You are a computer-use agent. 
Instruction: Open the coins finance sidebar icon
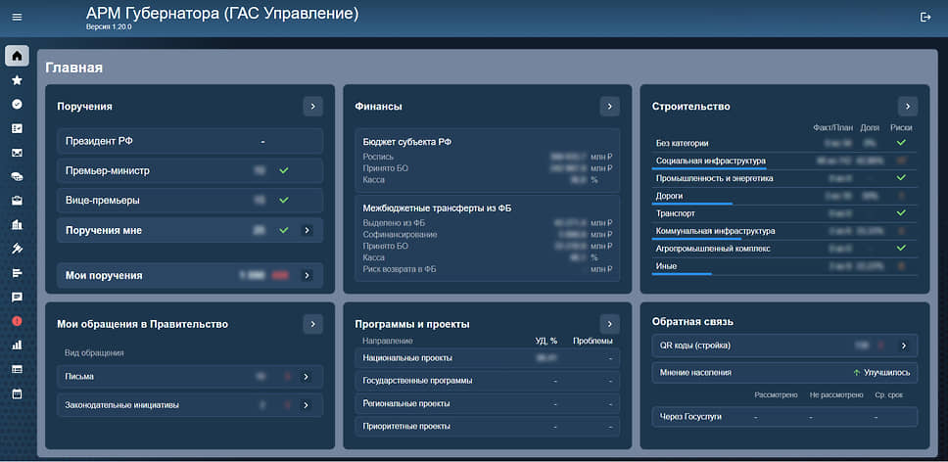tap(17, 177)
